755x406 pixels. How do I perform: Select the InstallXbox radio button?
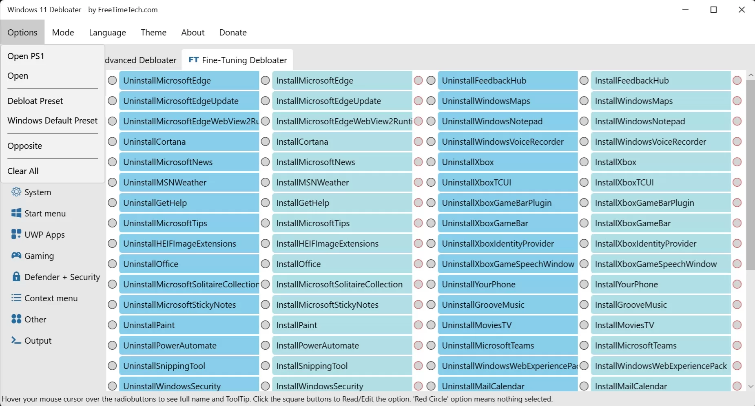(x=584, y=162)
